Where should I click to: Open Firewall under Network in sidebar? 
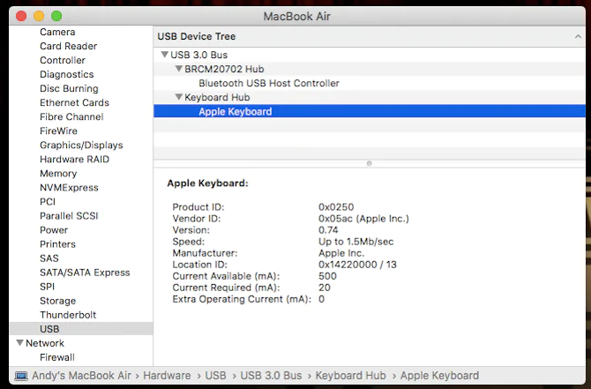click(56, 357)
